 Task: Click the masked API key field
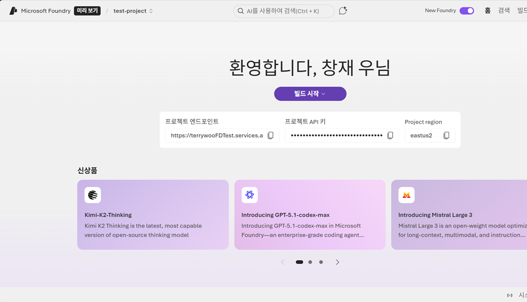click(342, 135)
